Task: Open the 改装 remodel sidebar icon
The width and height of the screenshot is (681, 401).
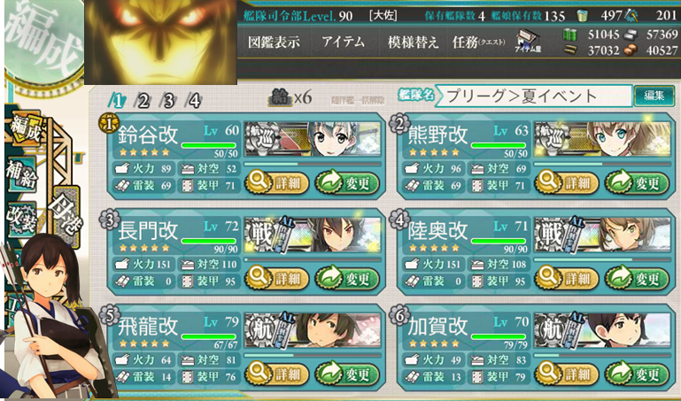Action: 21,217
